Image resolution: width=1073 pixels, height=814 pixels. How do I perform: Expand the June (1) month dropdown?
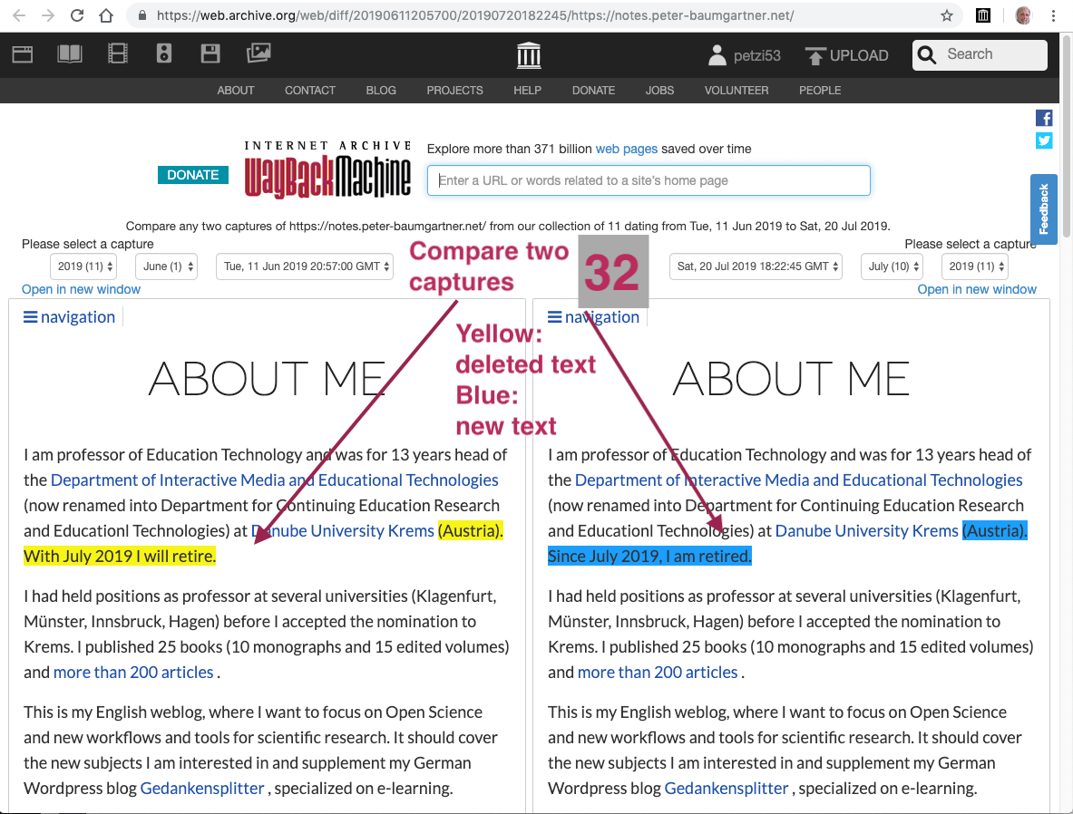(x=165, y=266)
